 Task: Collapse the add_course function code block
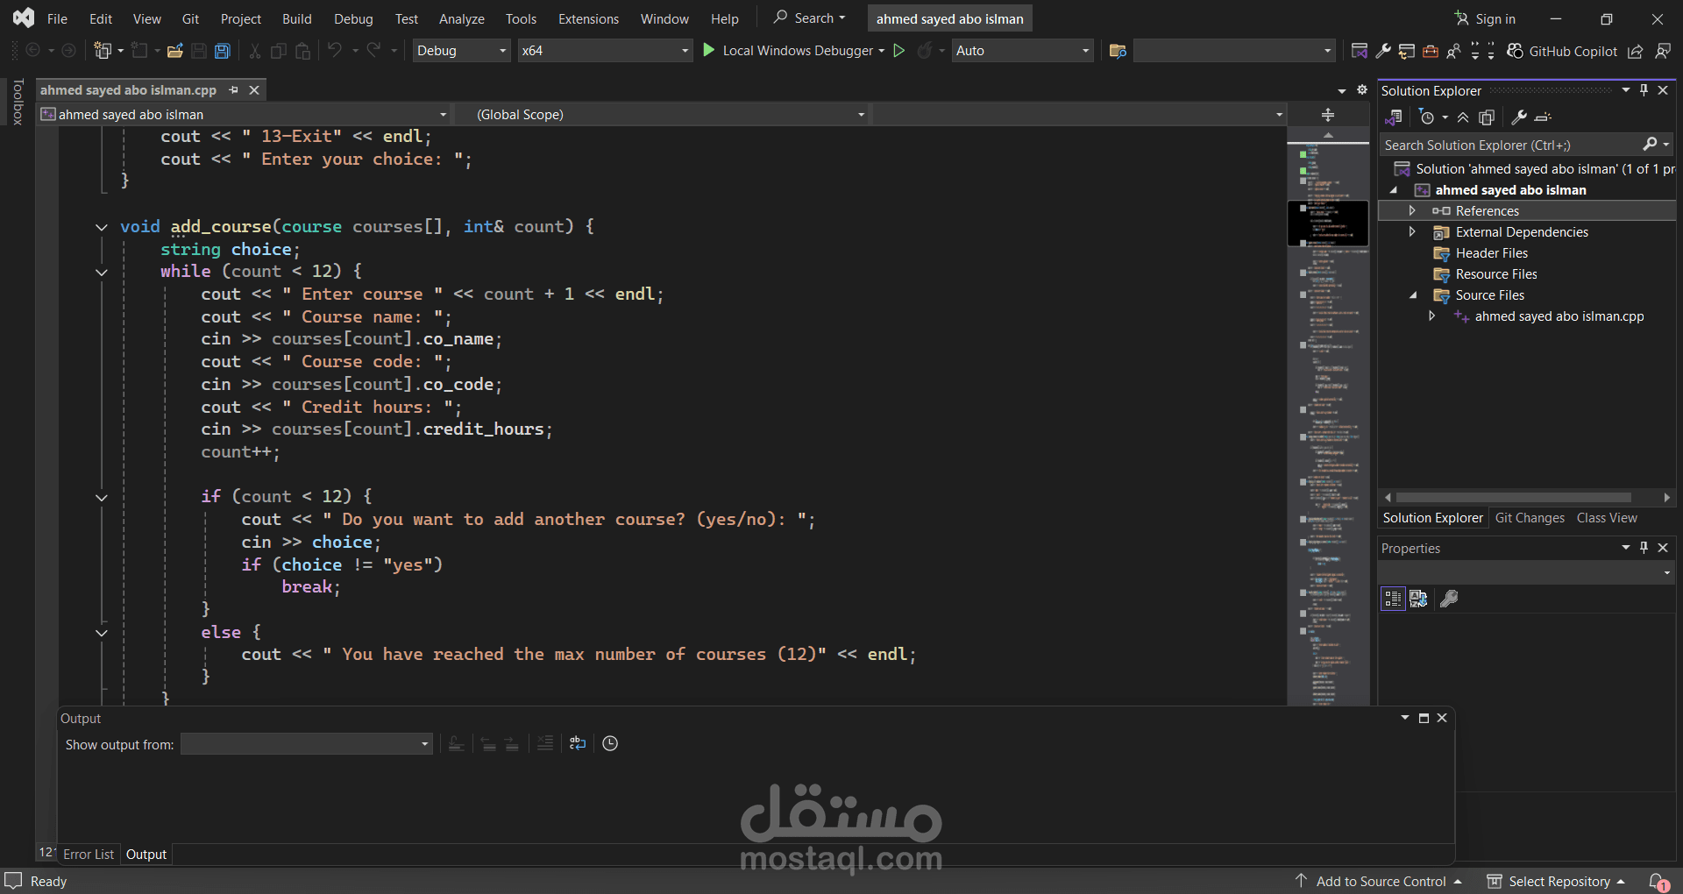coord(102,228)
